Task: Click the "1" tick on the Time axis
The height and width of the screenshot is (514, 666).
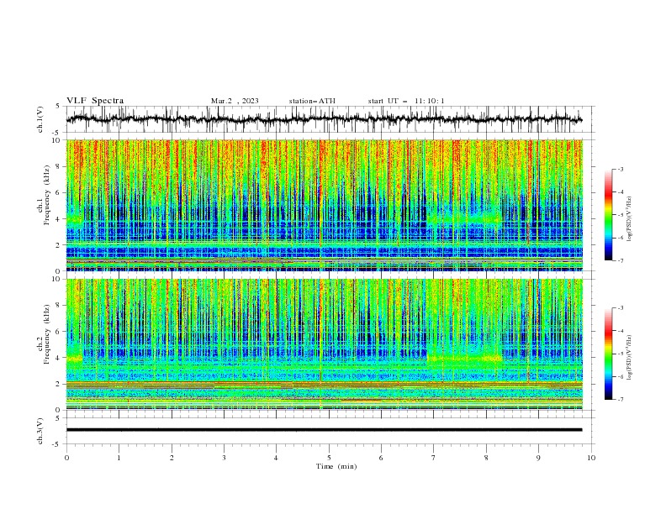Action: click(119, 458)
